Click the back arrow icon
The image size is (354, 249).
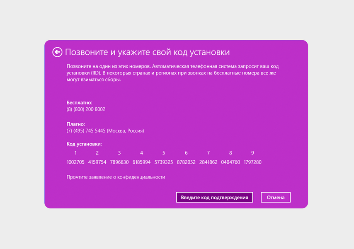[57, 52]
